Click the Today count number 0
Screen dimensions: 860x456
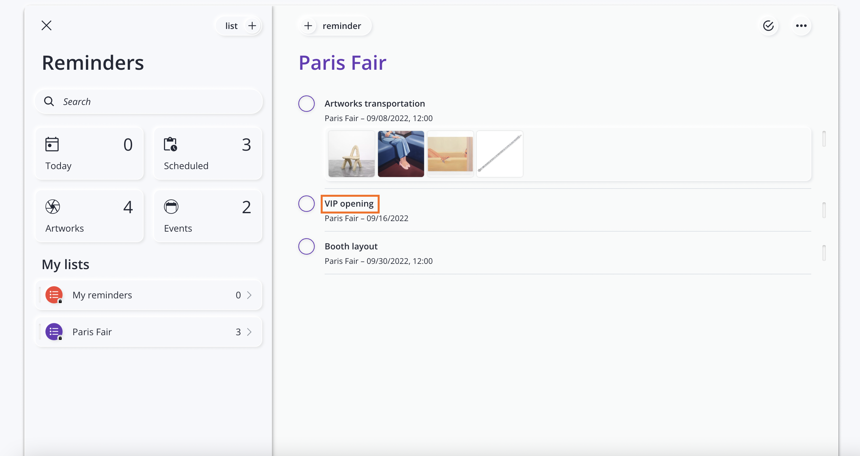tap(128, 144)
